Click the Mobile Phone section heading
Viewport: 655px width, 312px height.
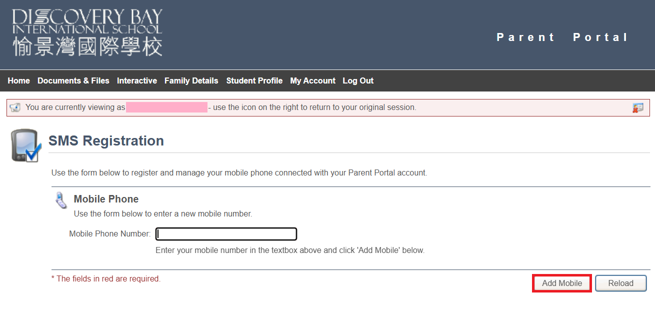pyautogui.click(x=106, y=199)
